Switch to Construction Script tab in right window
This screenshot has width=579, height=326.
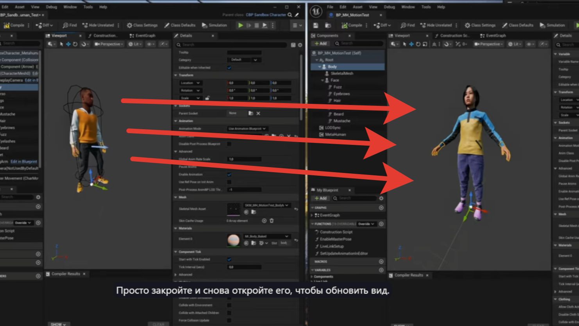(452, 36)
